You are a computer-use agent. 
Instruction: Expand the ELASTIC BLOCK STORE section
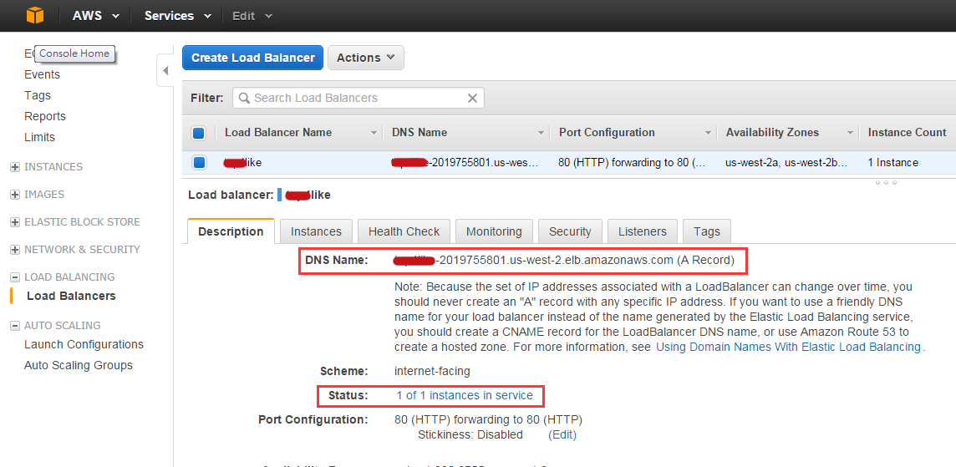[15, 222]
